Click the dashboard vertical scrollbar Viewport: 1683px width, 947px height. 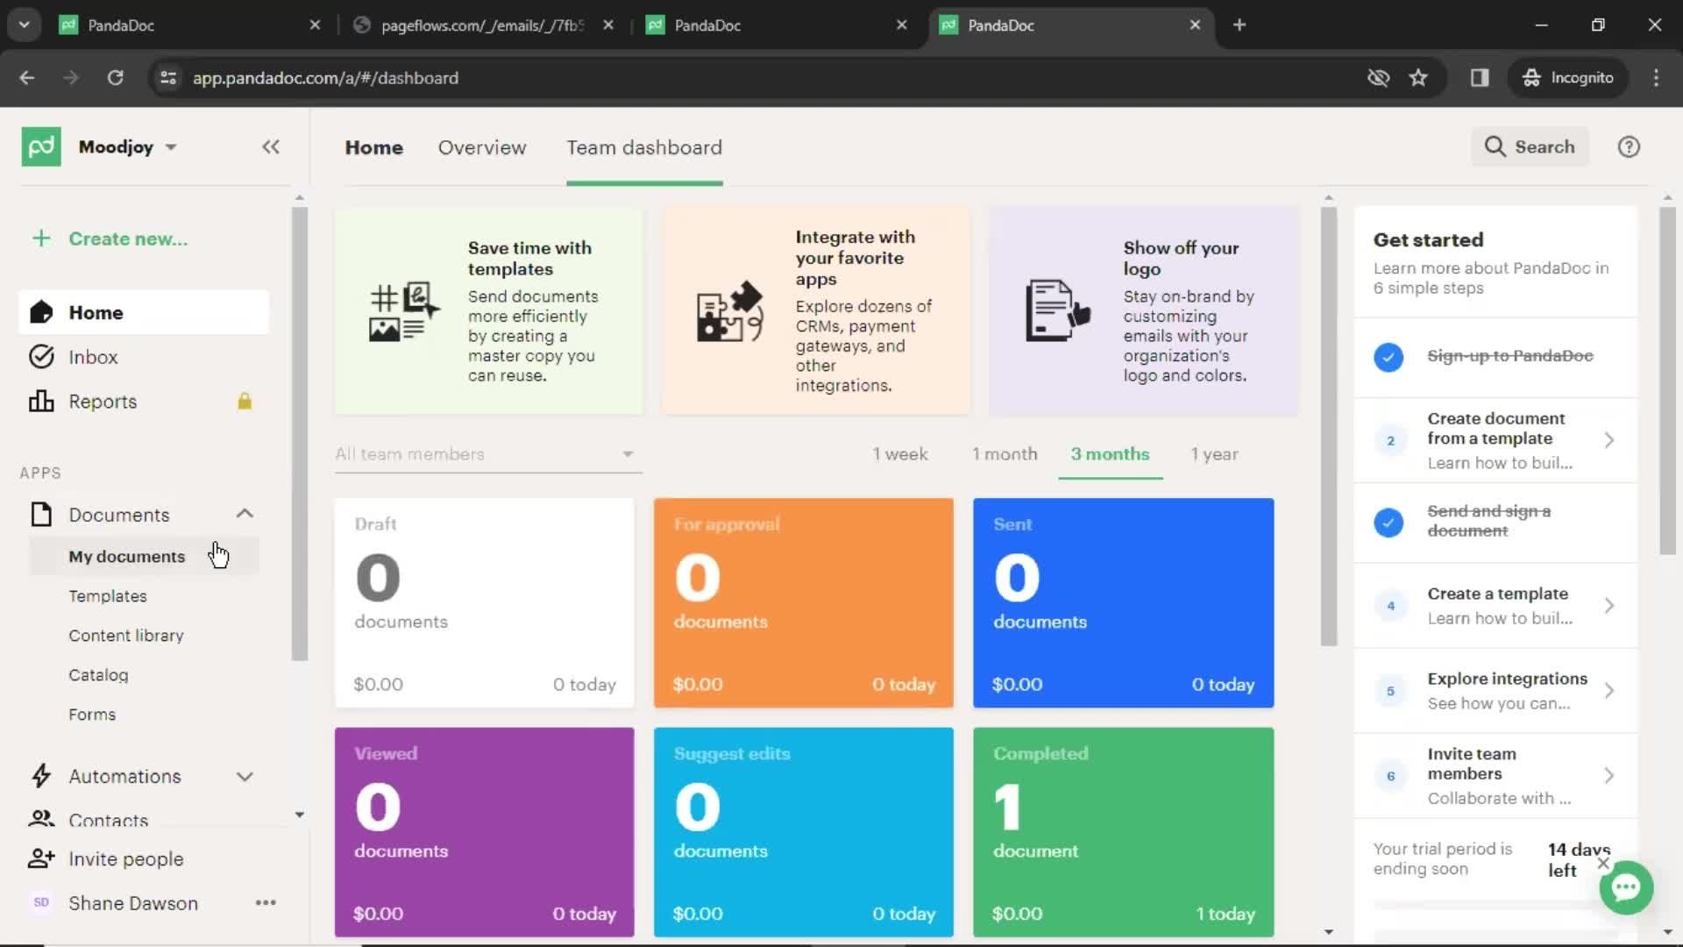pyautogui.click(x=1329, y=427)
